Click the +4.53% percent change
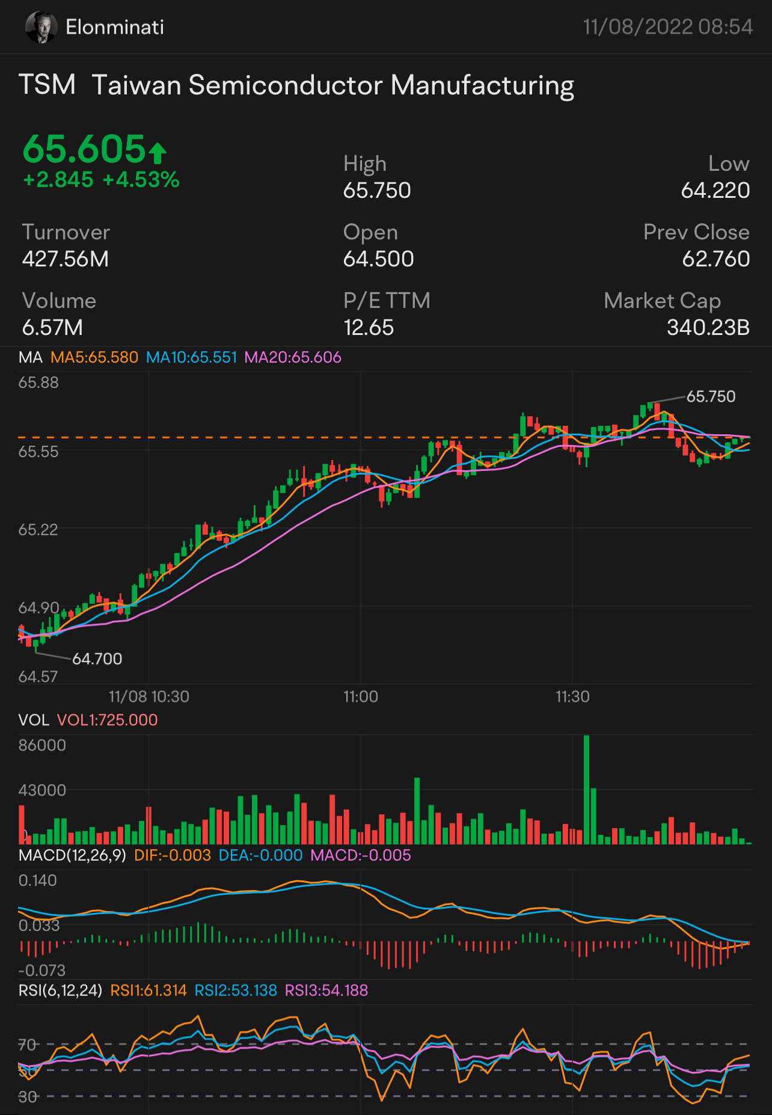772x1115 pixels. point(141,180)
